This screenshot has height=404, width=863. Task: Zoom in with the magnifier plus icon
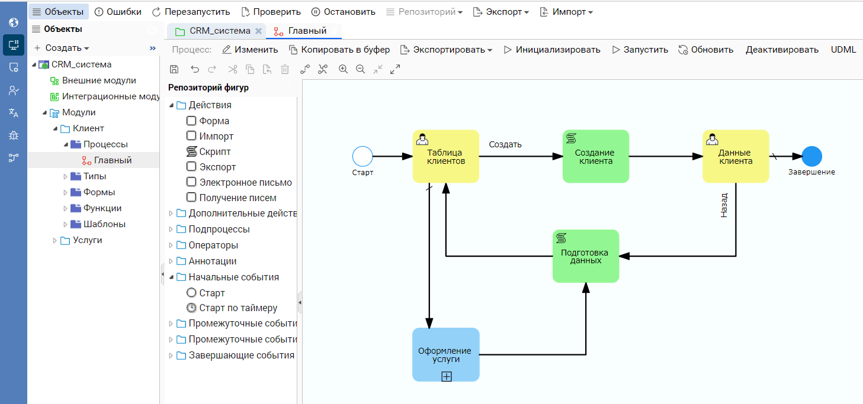(343, 69)
